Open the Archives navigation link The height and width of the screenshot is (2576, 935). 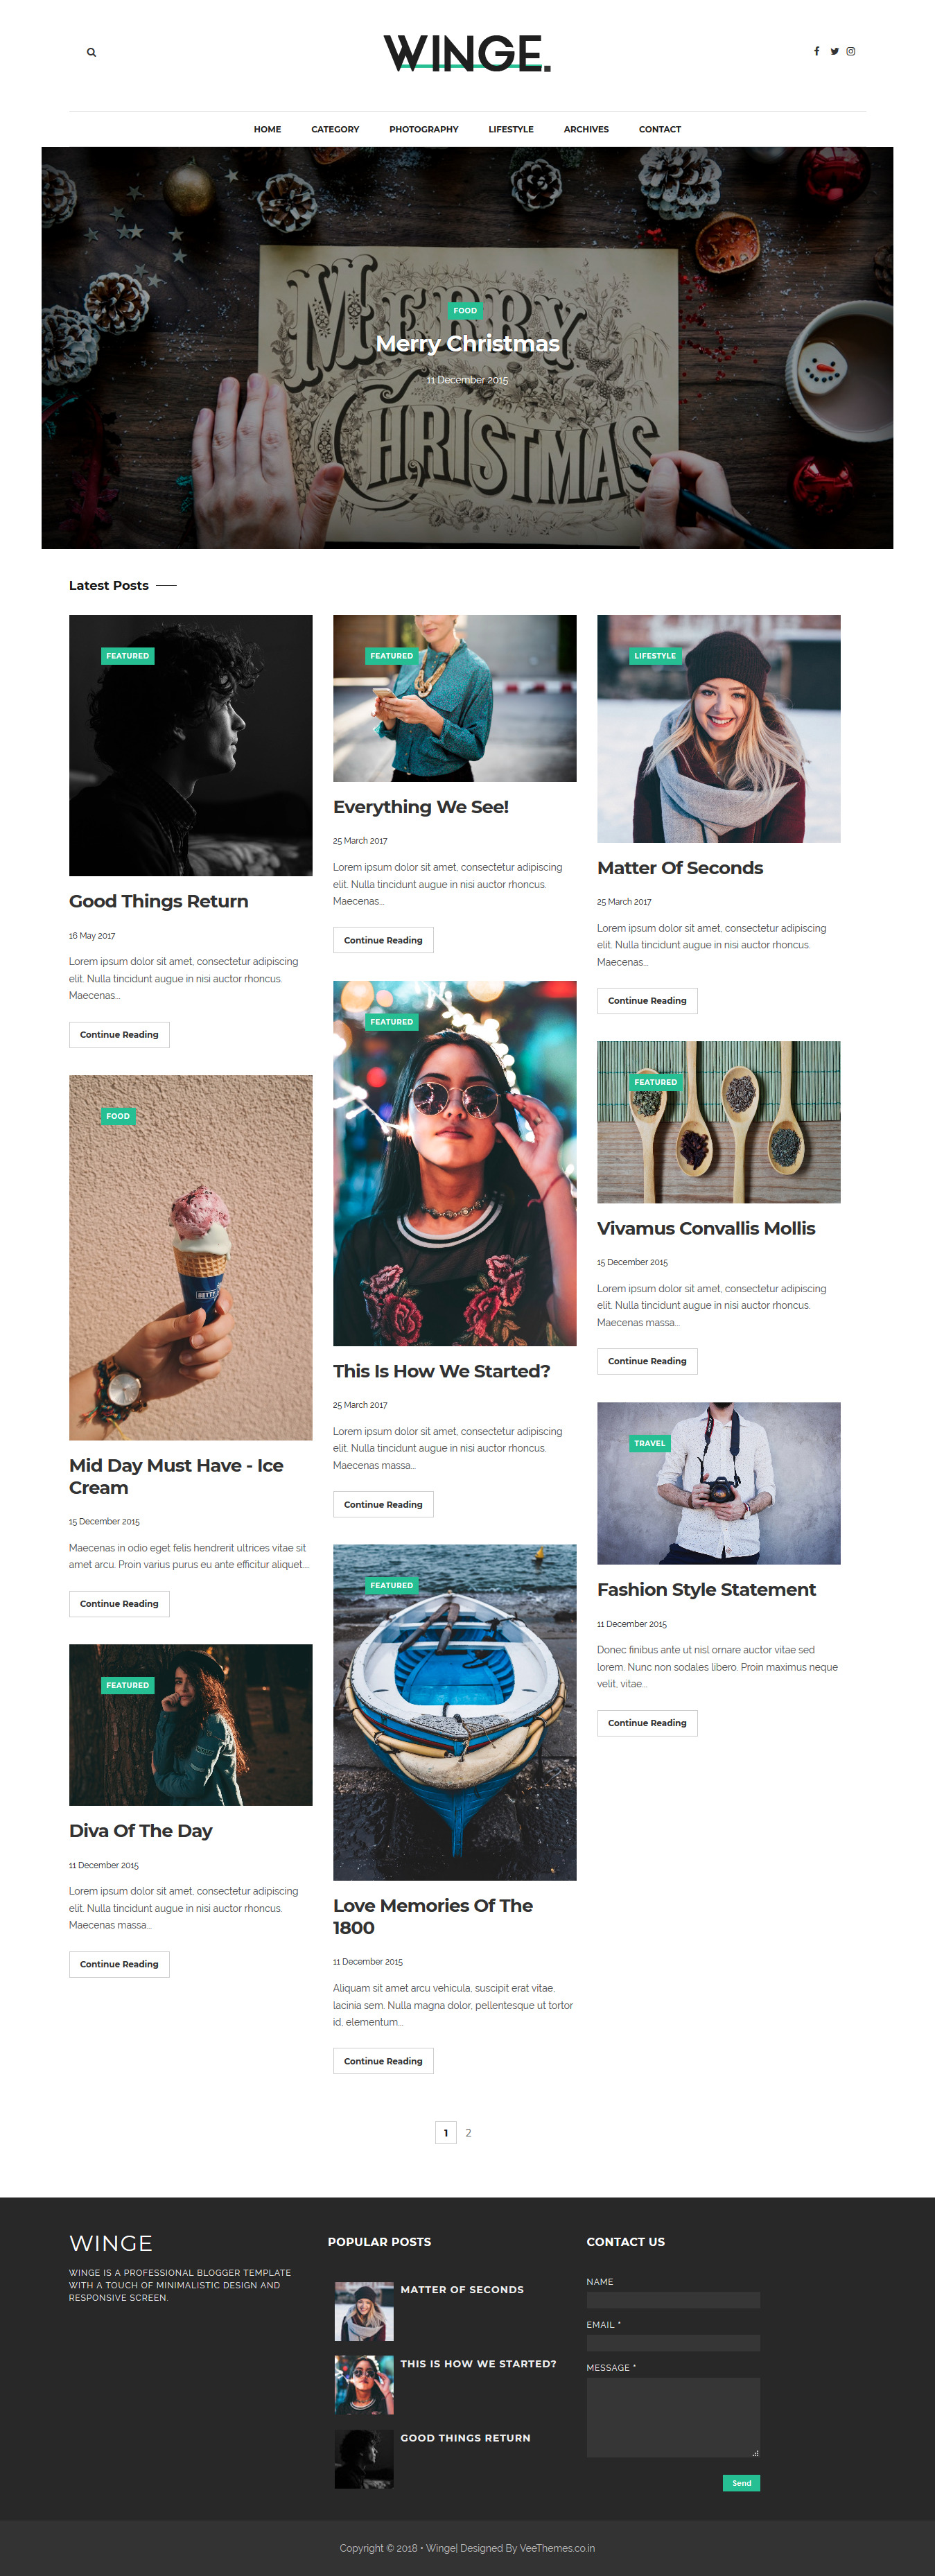click(x=586, y=129)
